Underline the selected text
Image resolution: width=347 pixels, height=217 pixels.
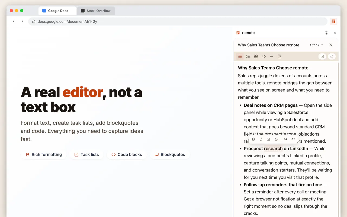tap(269, 139)
